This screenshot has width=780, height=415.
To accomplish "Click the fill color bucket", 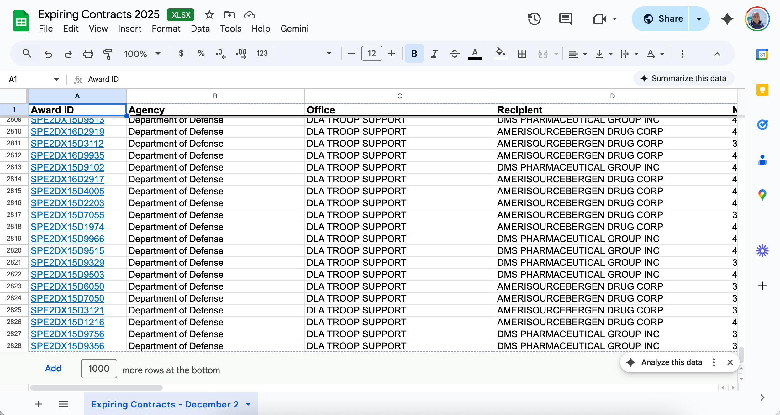I will (500, 53).
